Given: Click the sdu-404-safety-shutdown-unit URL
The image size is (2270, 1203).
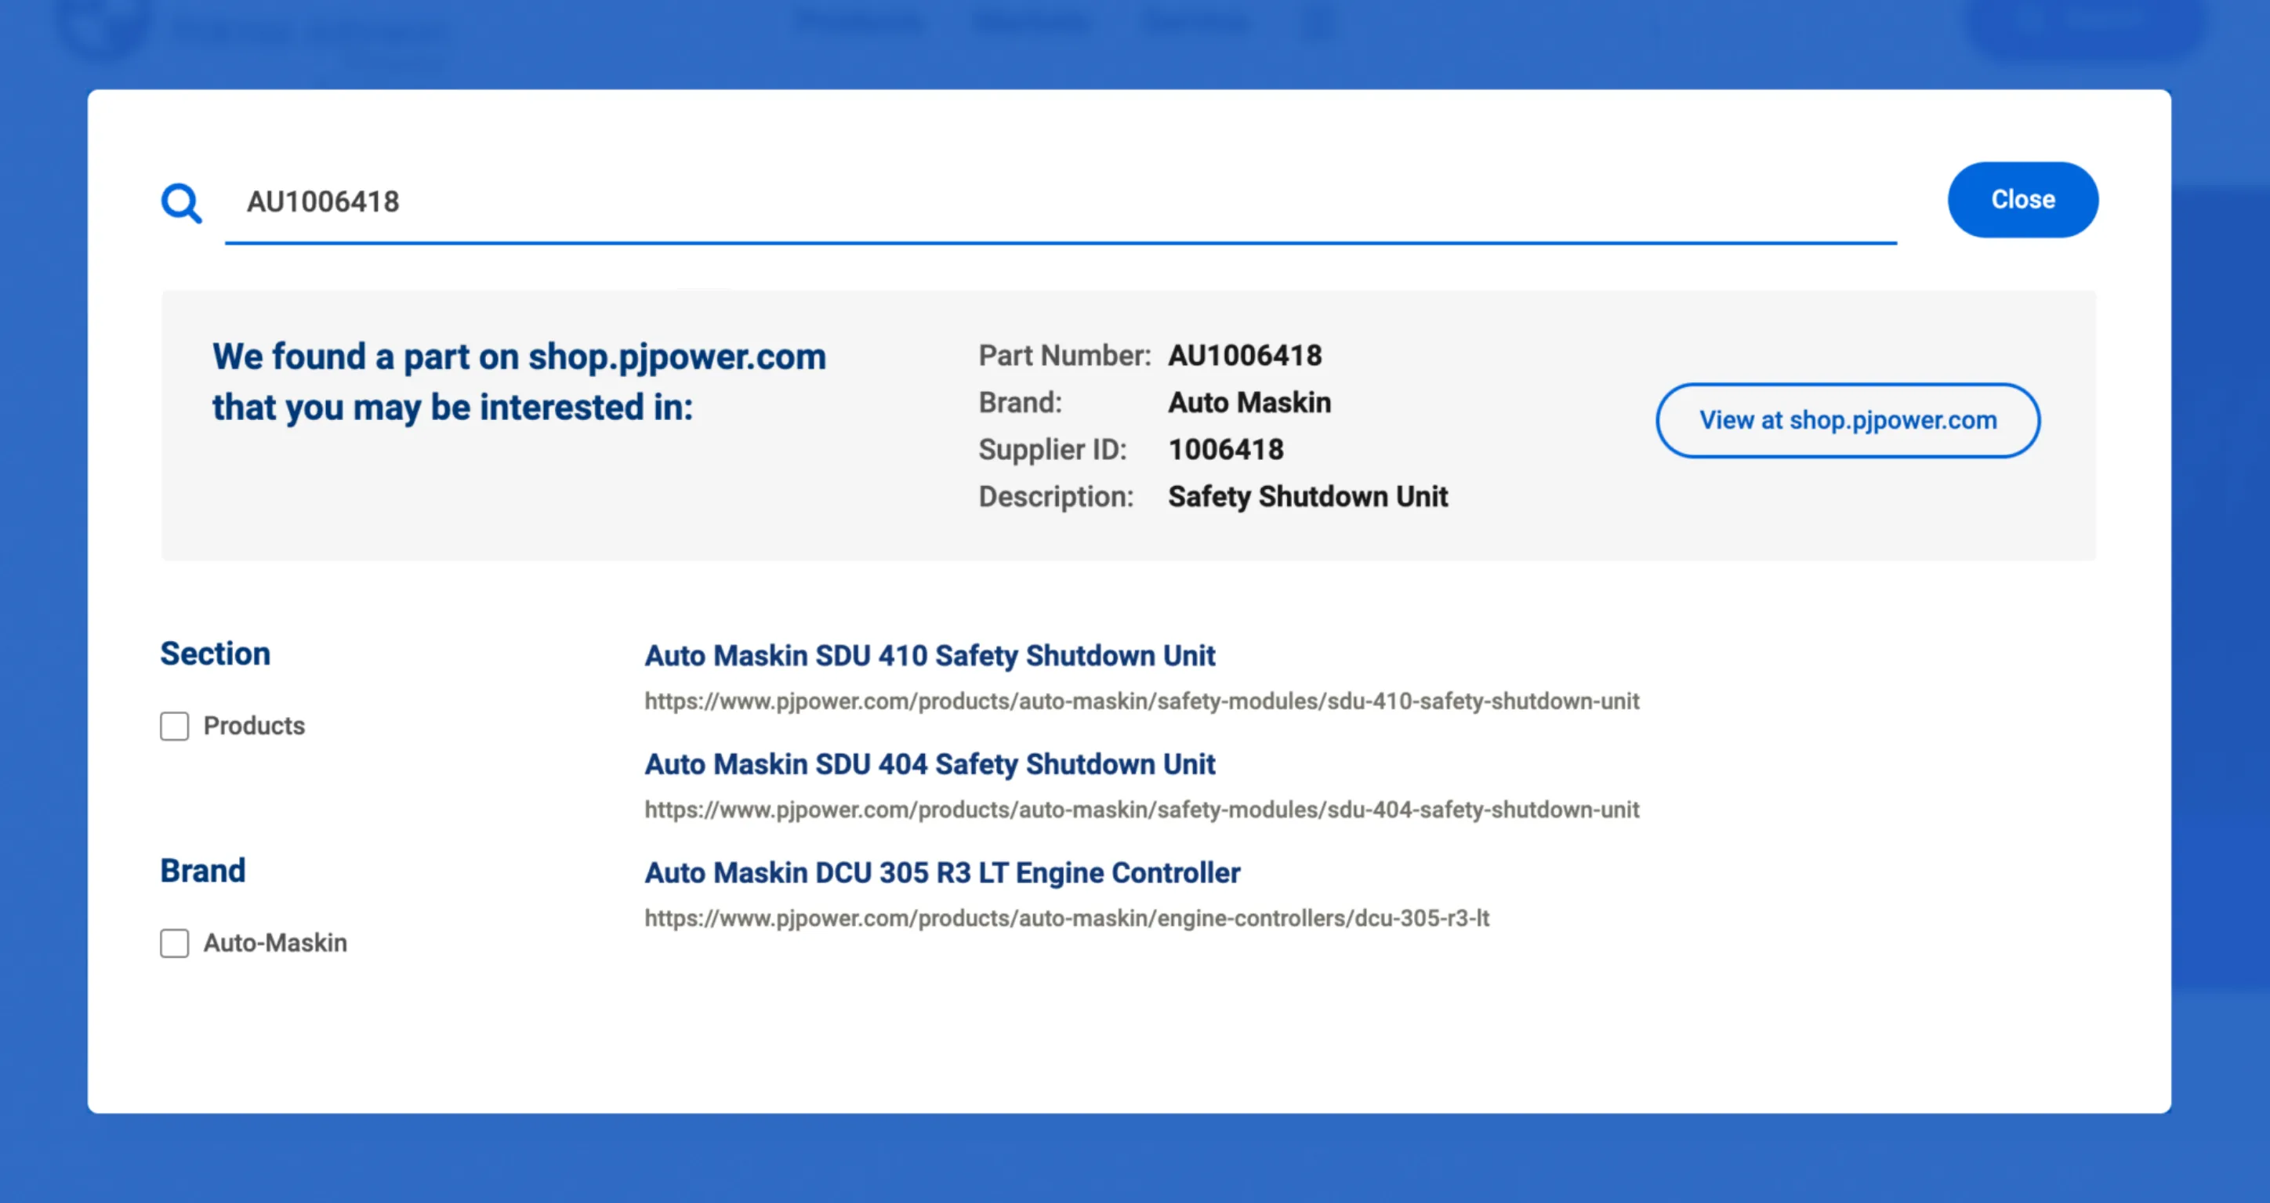Looking at the screenshot, I should coord(1141,810).
